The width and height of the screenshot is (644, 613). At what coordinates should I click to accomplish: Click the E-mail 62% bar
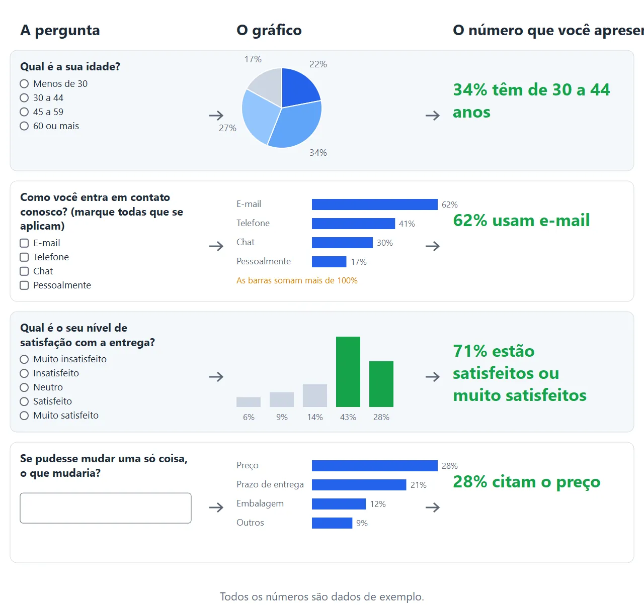tap(375, 205)
